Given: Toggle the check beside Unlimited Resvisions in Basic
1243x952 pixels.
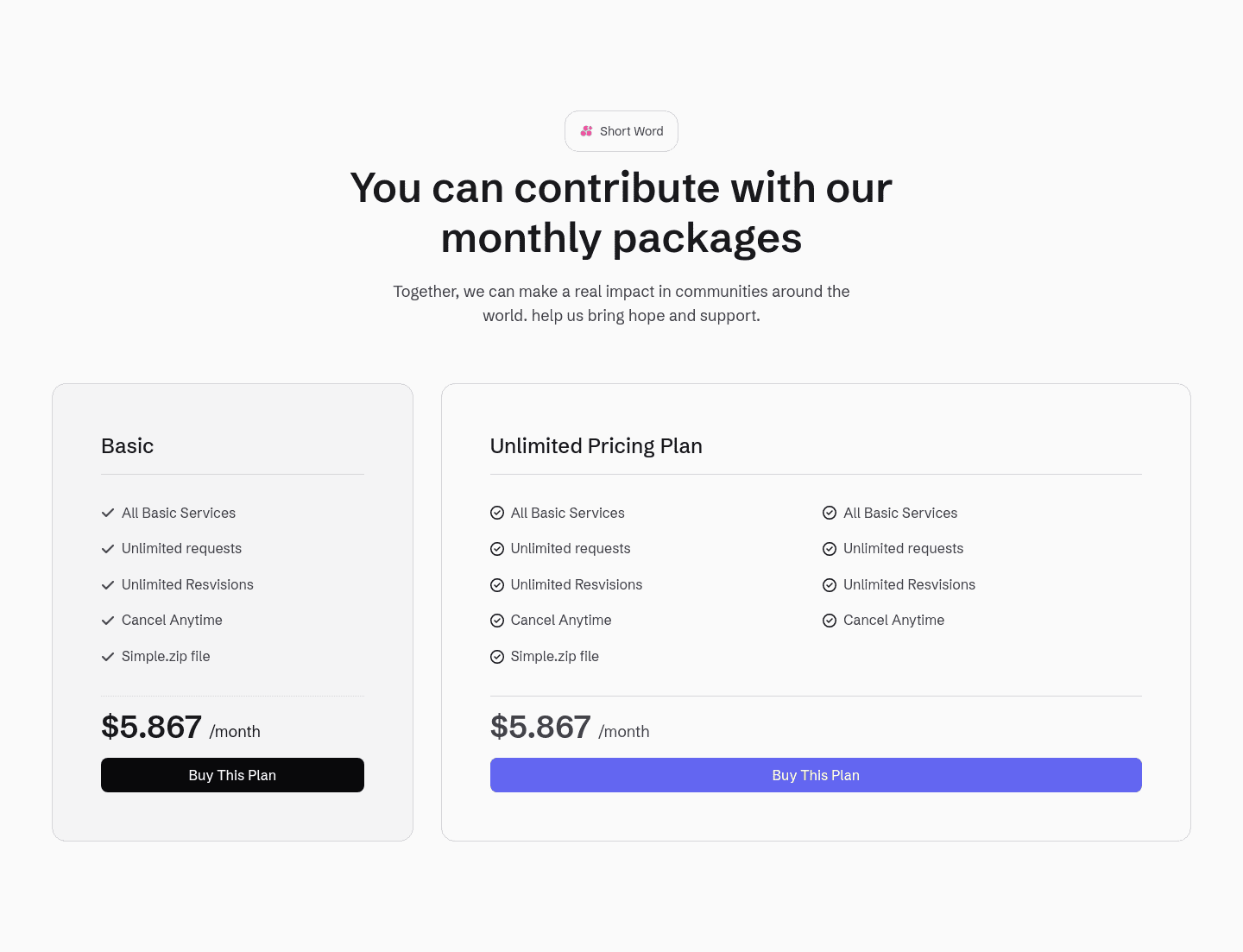Looking at the screenshot, I should coord(108,584).
